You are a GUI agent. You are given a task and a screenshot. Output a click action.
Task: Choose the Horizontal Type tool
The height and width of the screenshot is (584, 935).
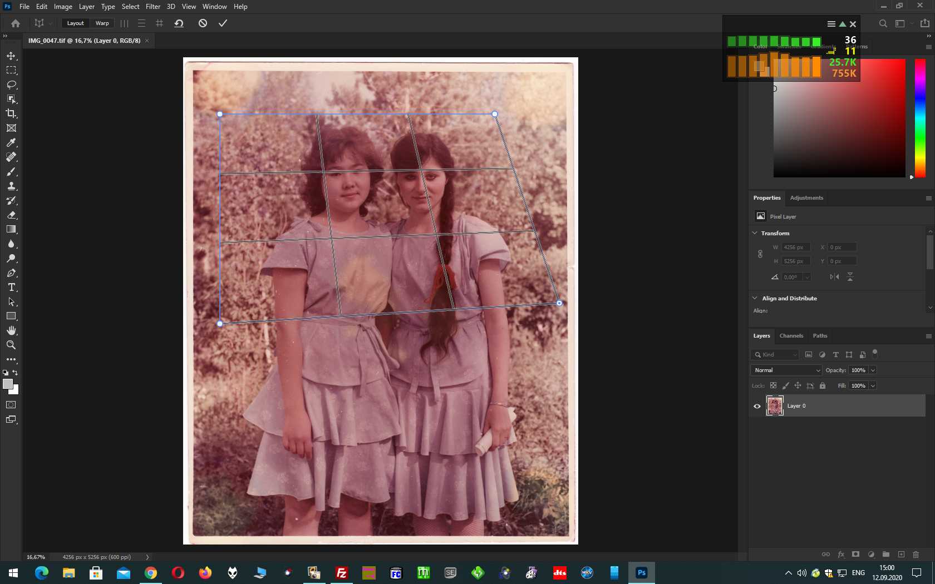pos(11,288)
